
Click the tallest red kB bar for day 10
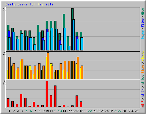[47, 94]
